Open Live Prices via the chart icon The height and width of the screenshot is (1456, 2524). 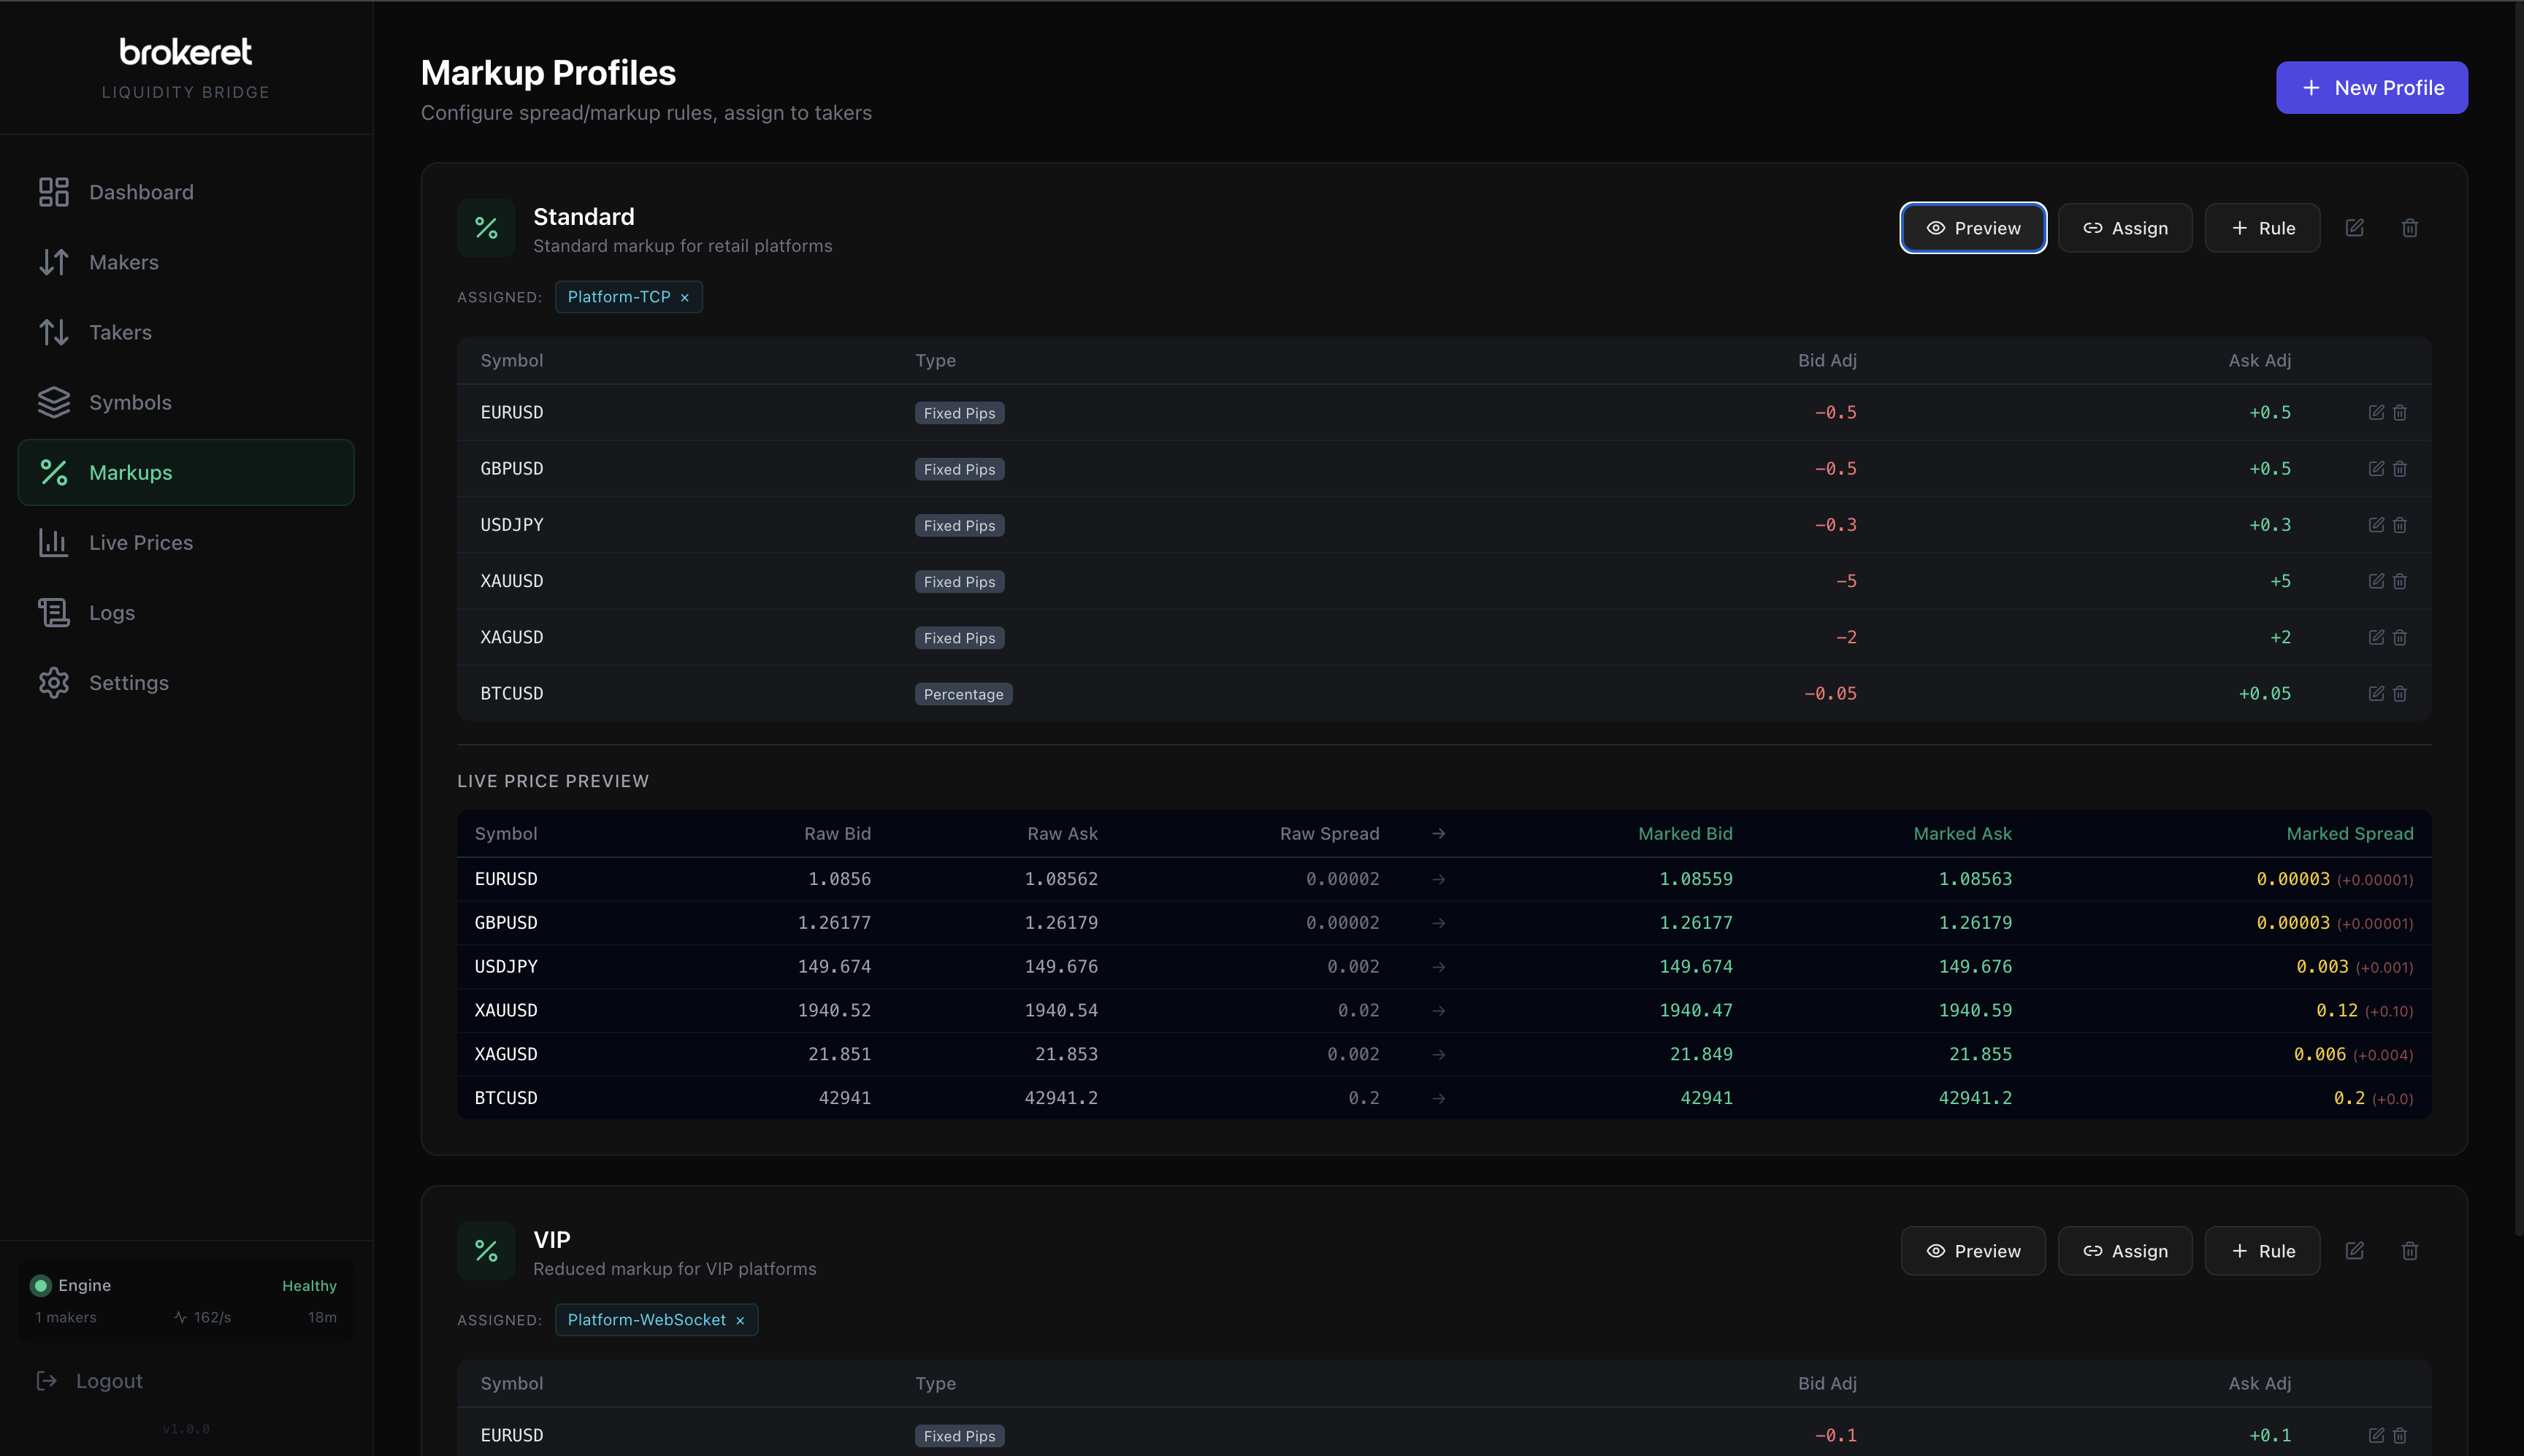[x=54, y=542]
